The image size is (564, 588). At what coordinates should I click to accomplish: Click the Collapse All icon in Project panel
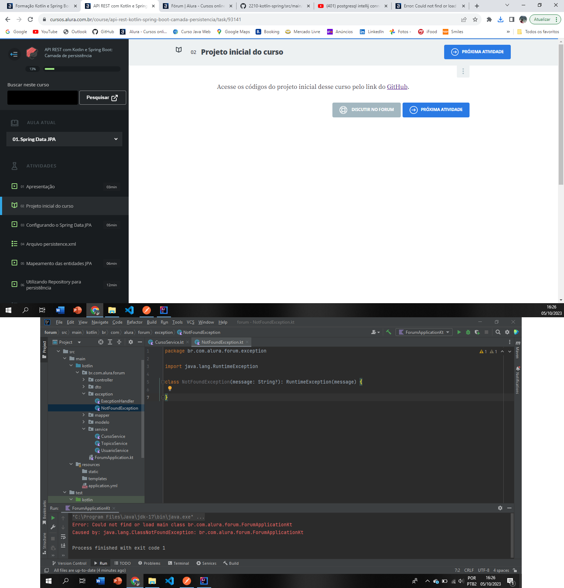(x=119, y=342)
